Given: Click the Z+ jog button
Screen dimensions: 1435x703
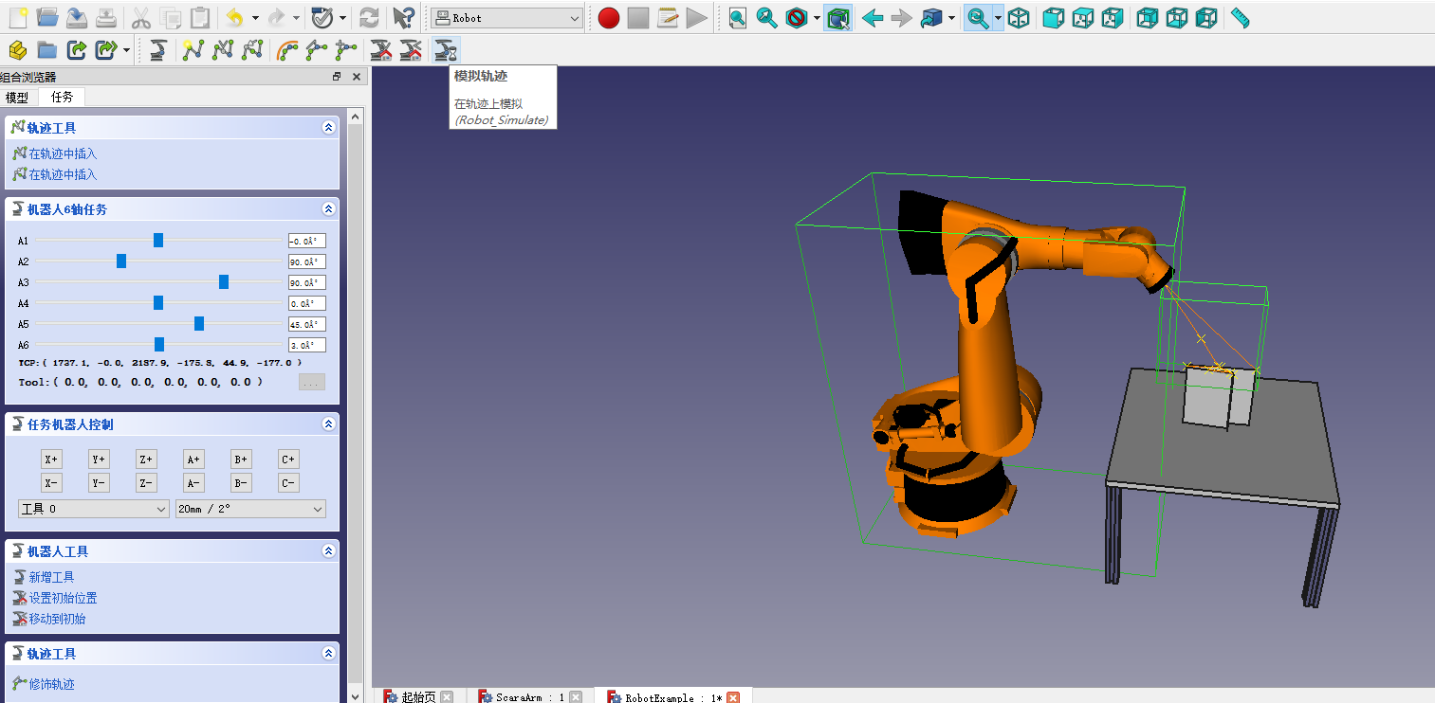Looking at the screenshot, I should point(146,459).
